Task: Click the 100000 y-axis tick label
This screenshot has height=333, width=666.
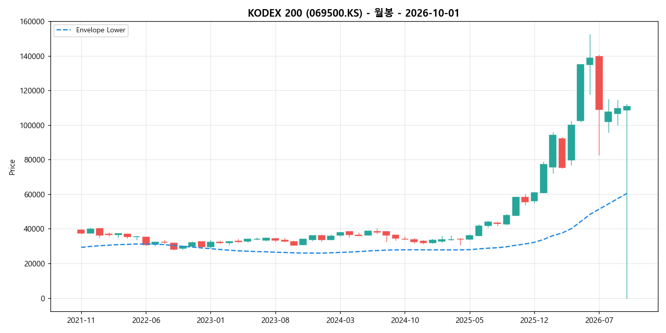Action: click(x=32, y=125)
